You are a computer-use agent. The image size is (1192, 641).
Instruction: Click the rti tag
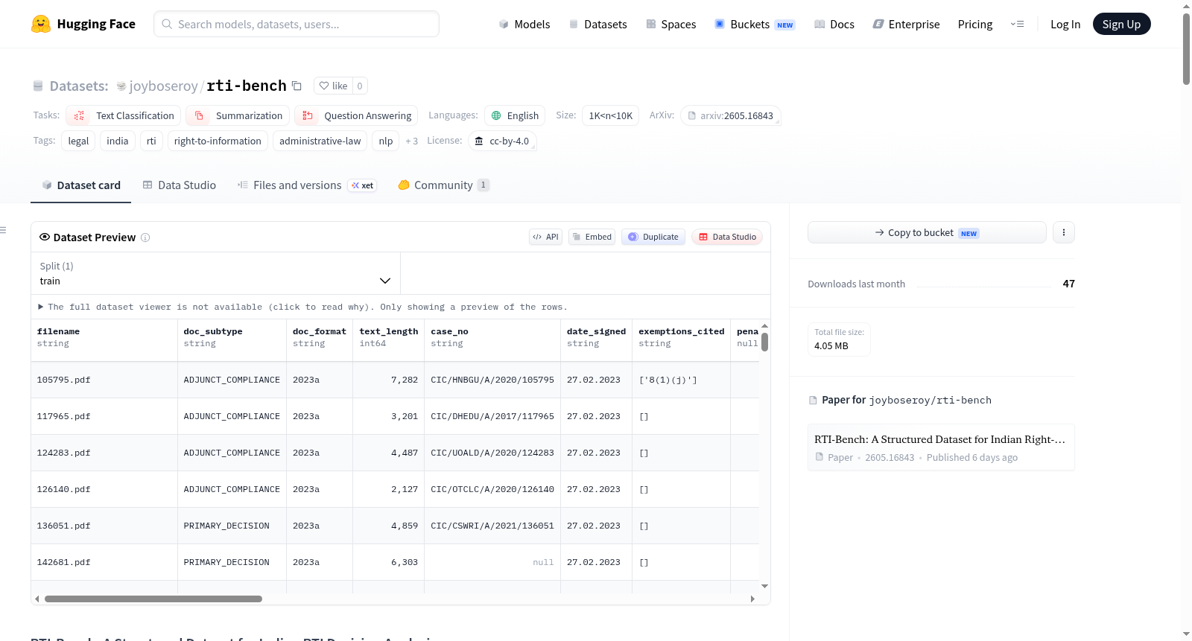[x=151, y=141]
